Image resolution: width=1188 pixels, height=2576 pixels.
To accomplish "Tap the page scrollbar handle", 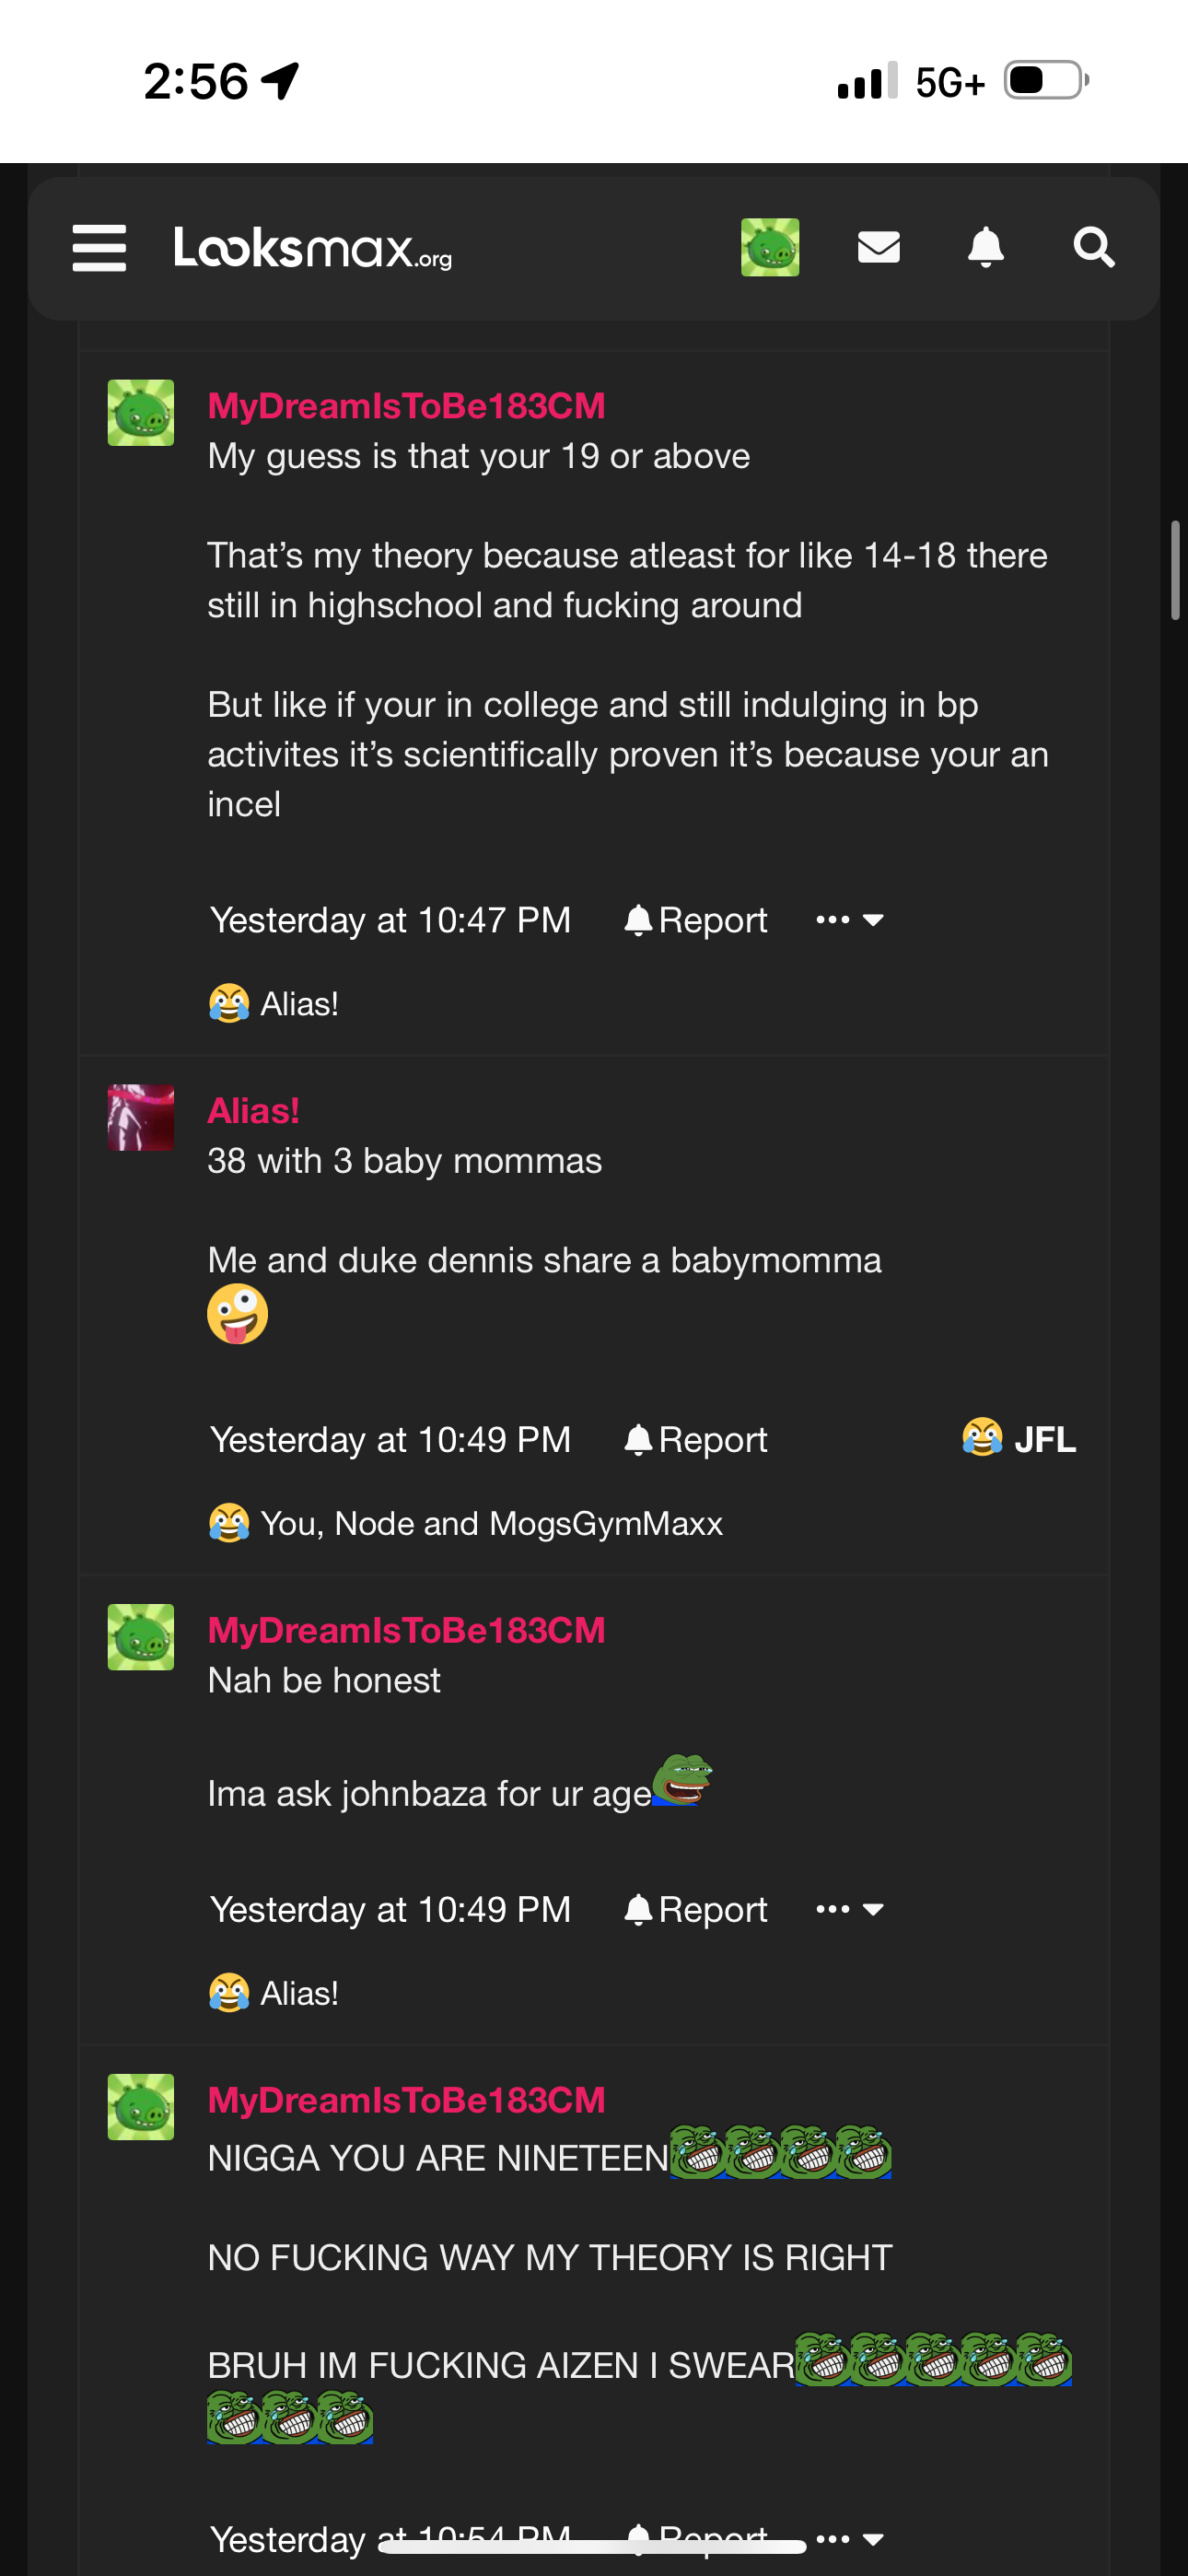I will click(1175, 570).
